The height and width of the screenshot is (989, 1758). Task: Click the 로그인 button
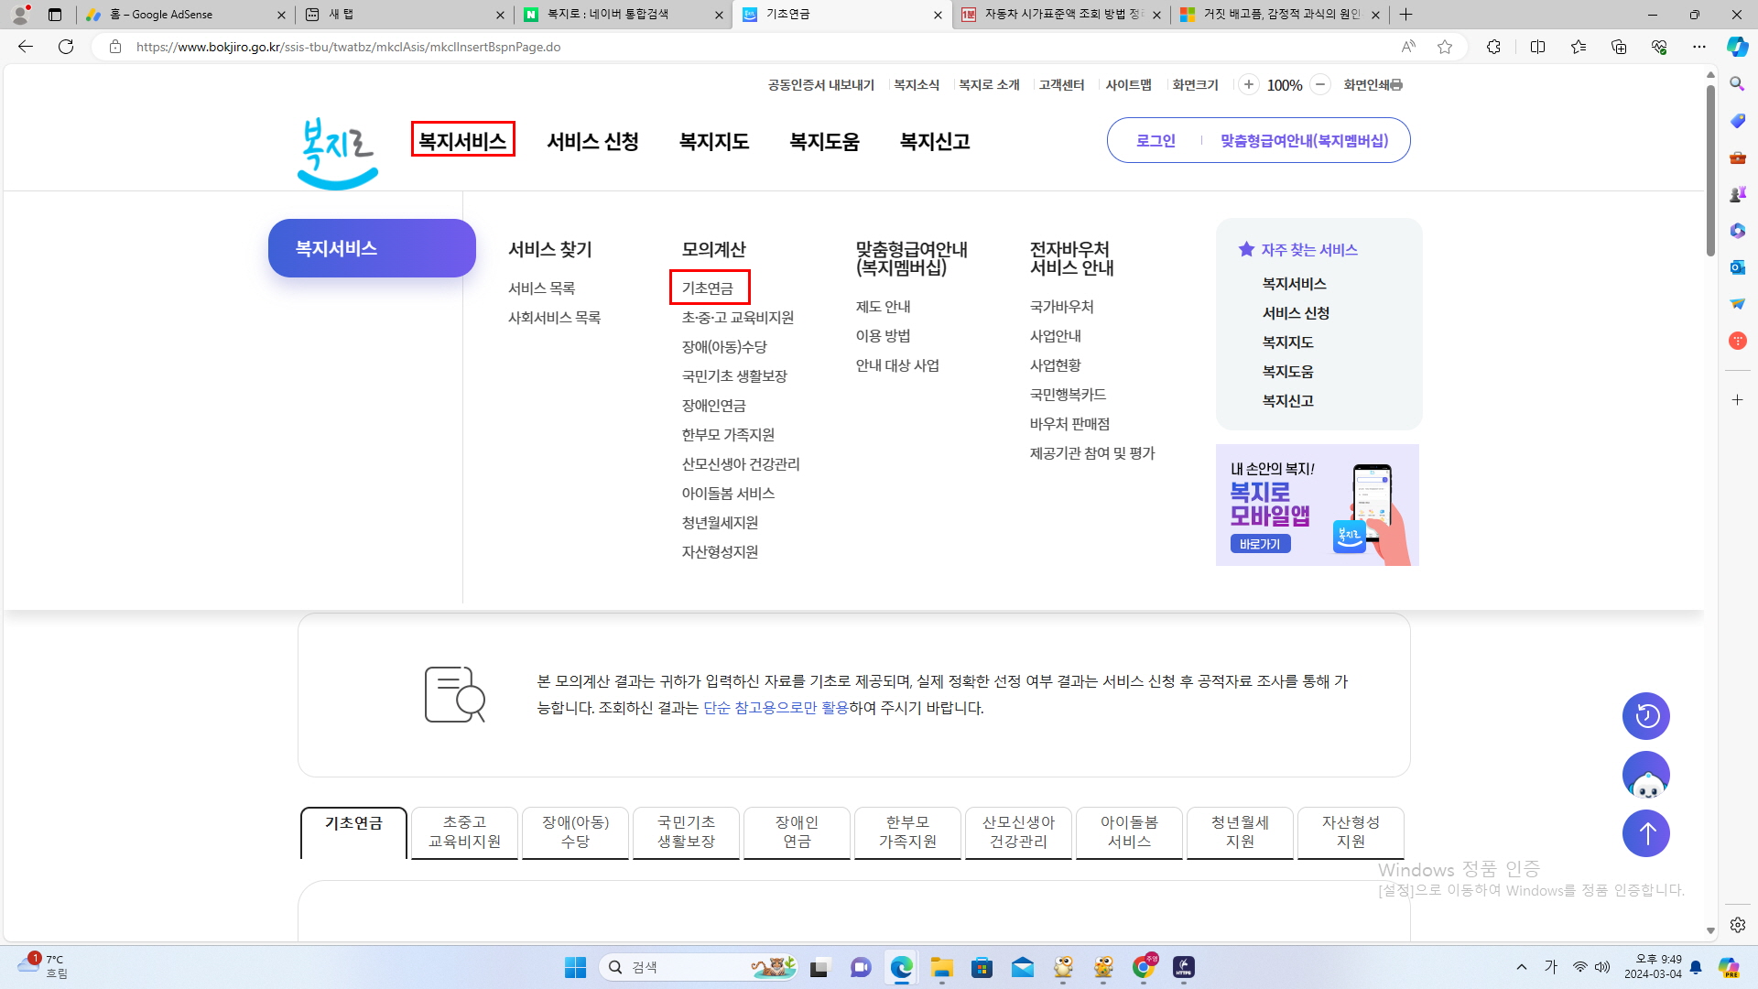1156,140
